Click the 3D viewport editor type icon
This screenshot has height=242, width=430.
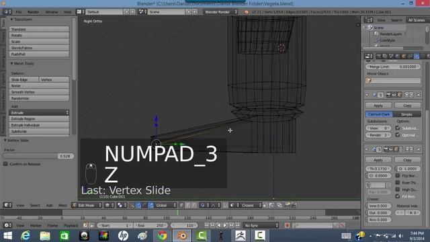click(7, 205)
